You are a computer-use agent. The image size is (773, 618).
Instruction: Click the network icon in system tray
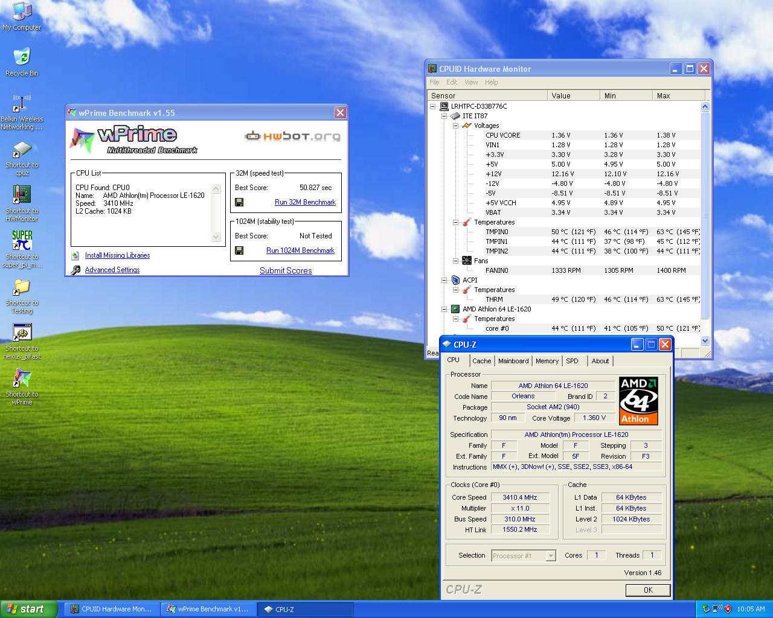coord(716,609)
